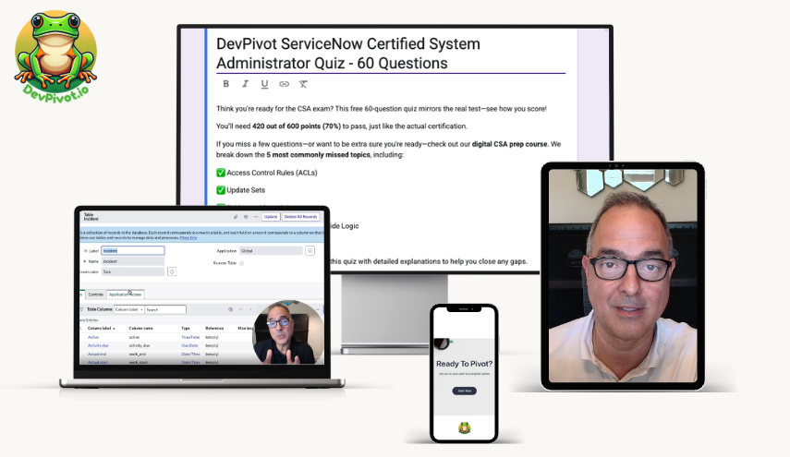This screenshot has height=457, width=790.
Task: Click the DevPivot.io frog logo
Action: [x=56, y=52]
